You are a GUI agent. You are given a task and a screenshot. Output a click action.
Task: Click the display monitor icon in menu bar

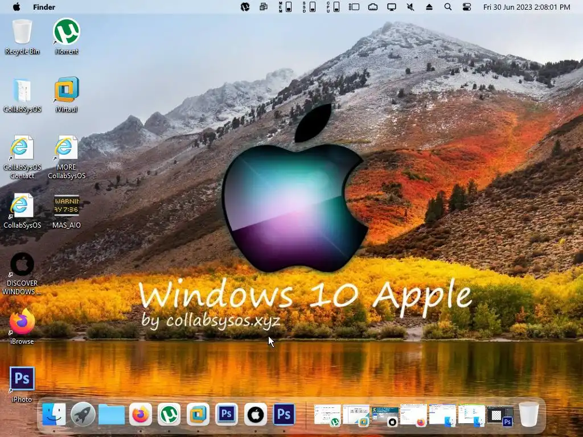tap(392, 7)
